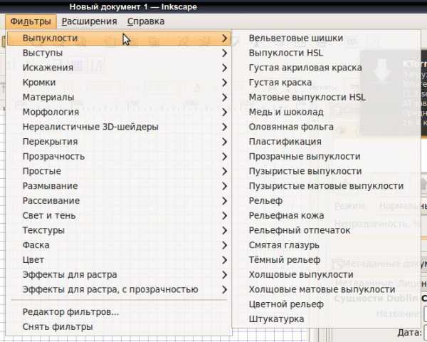Expand the Кромки submenu arrow
427x342 pixels.
click(x=224, y=83)
